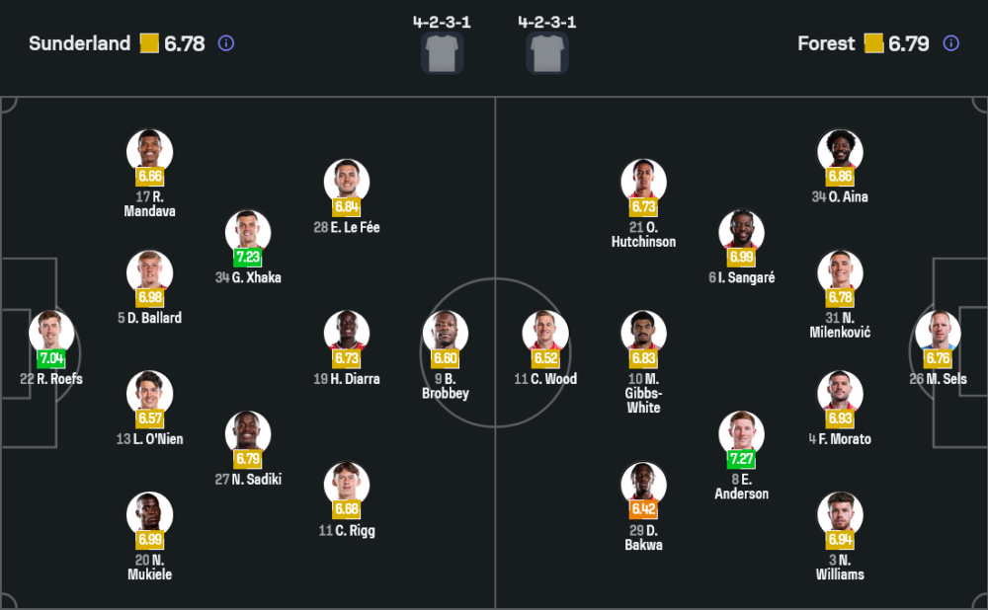The width and height of the screenshot is (988, 610).
Task: Click Forest's 4-2-3-1 formation shirt icon
Action: point(546,52)
